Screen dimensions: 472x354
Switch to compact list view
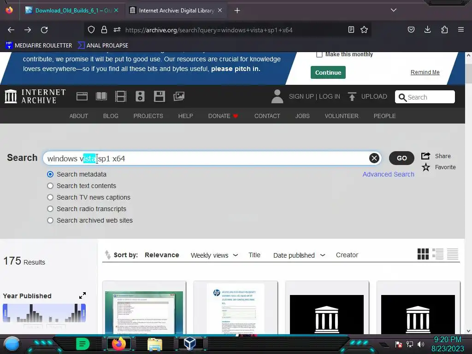[x=453, y=254]
